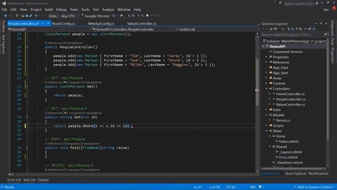Collapse the Views folder
This screenshot has height=190, width=337.
266,131
